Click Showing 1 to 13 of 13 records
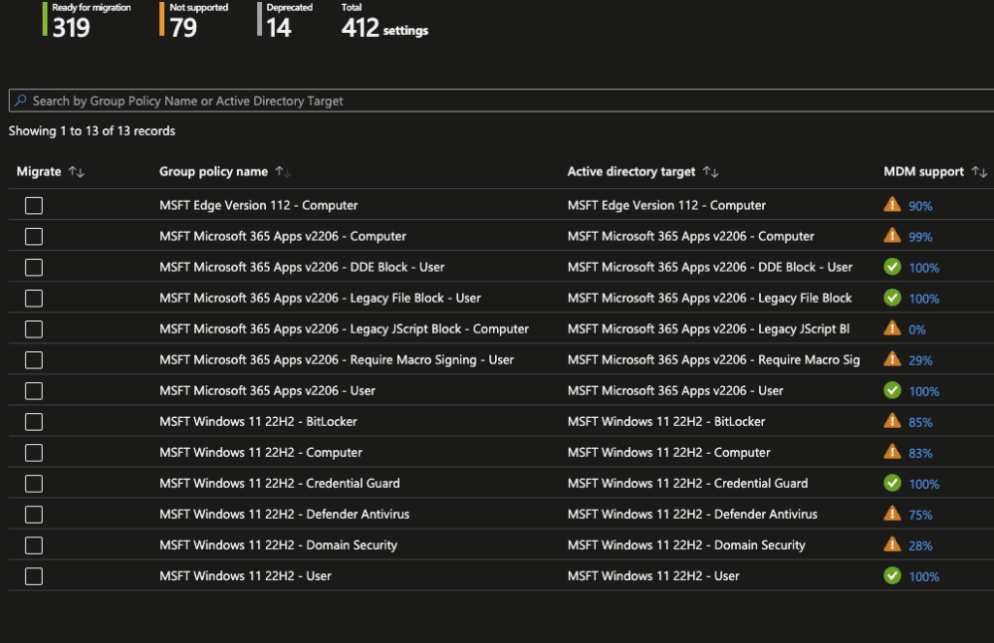The height and width of the screenshot is (643, 994). [92, 131]
